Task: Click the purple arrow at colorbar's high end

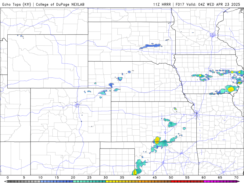Action: [238, 181]
